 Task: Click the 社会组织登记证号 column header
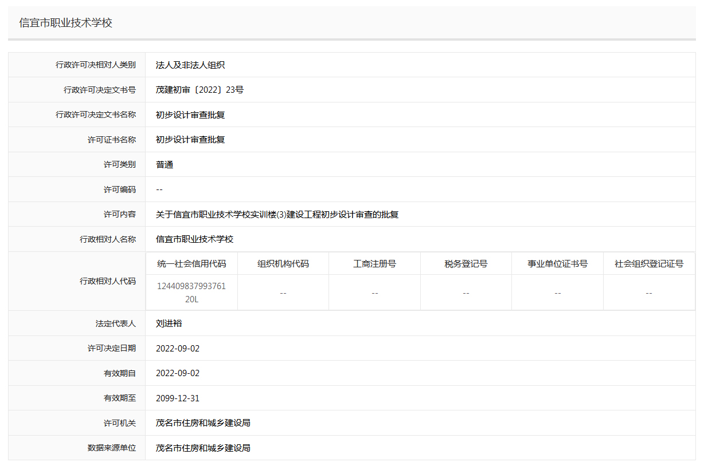point(649,264)
